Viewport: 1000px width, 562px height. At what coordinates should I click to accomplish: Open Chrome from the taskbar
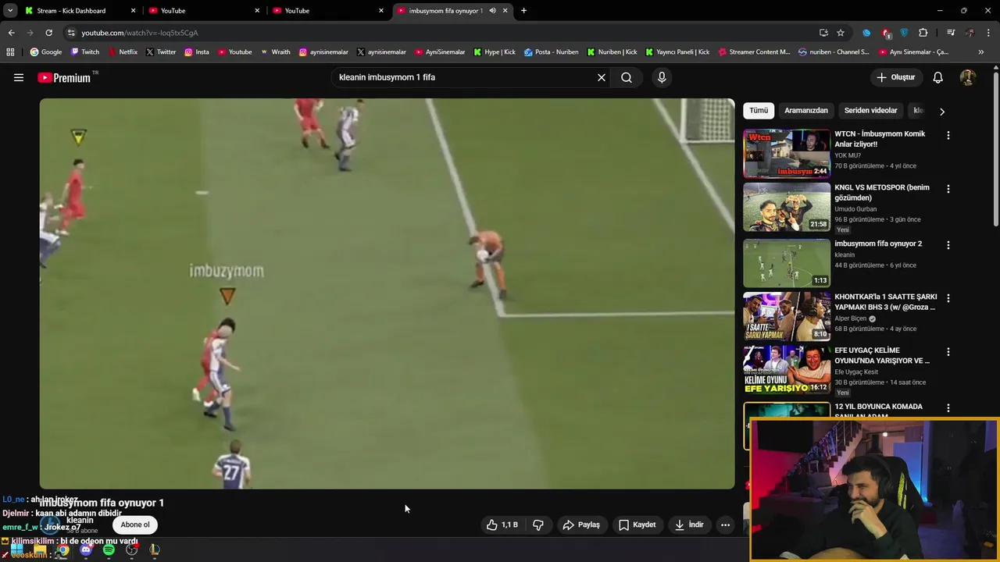[62, 550]
